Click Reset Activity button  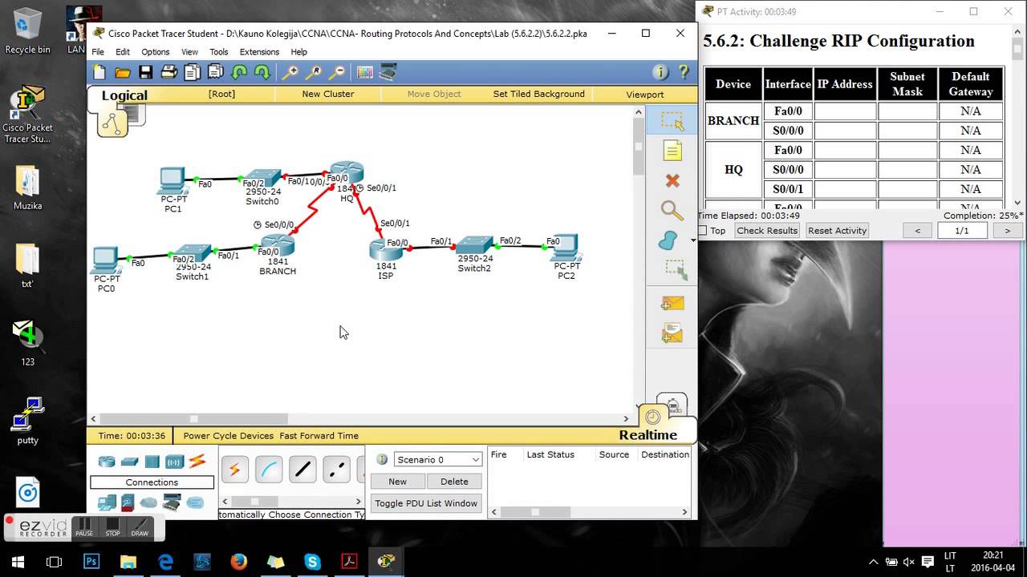[837, 231]
